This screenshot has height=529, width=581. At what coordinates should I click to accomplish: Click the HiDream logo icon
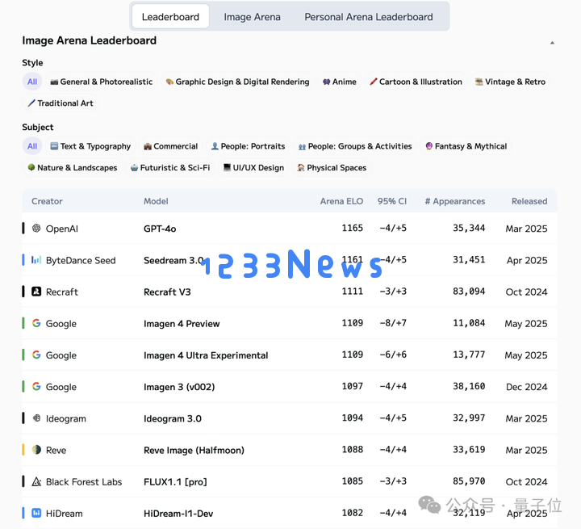click(36, 513)
